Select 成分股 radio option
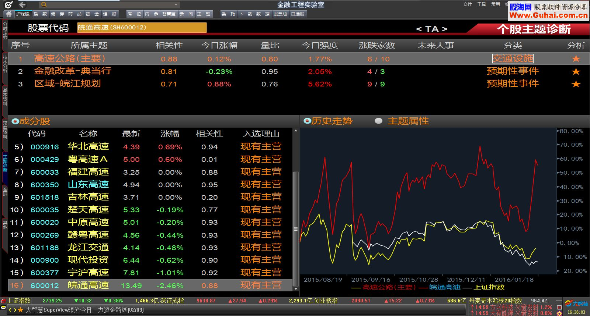This screenshot has height=316, width=590. [x=15, y=121]
